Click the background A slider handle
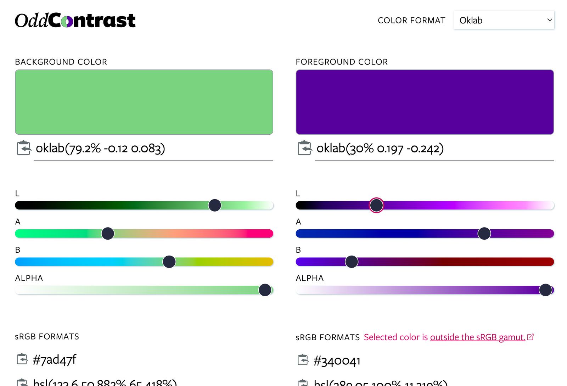Screen dimensions: 567x386 click(108, 233)
